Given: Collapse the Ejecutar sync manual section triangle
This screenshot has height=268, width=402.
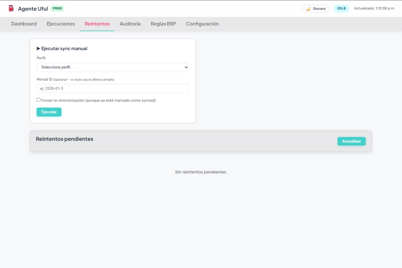Looking at the screenshot, I should [x=38, y=49].
